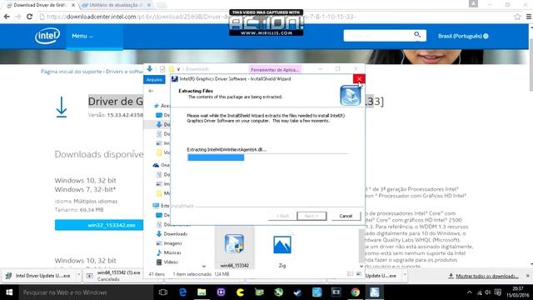Close the Chrome downloads bar

527,276
